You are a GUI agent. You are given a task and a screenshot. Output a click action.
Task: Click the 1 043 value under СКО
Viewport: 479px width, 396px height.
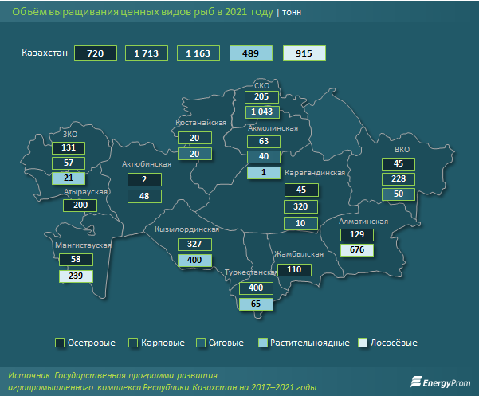click(x=262, y=112)
